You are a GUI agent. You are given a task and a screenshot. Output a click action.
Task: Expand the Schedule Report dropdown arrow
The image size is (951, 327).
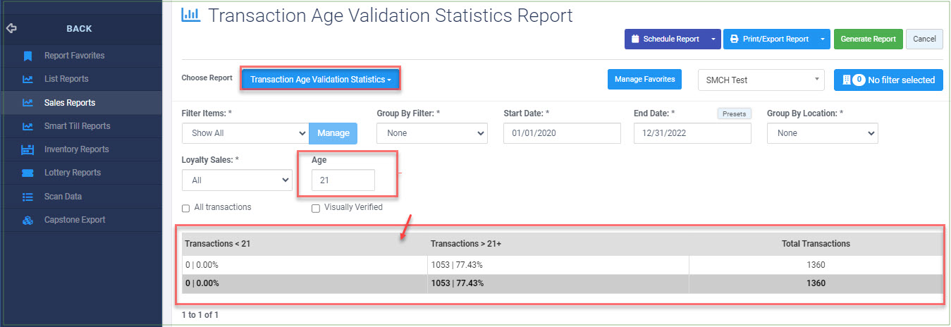click(x=713, y=39)
